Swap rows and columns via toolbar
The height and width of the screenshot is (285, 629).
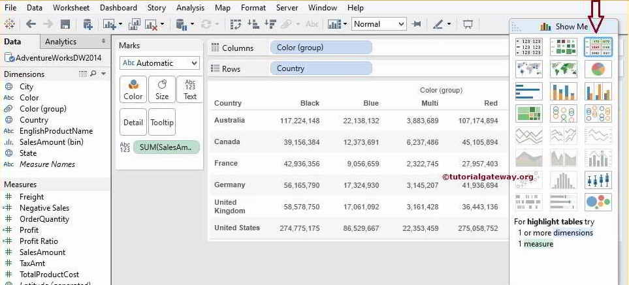pyautogui.click(x=236, y=24)
